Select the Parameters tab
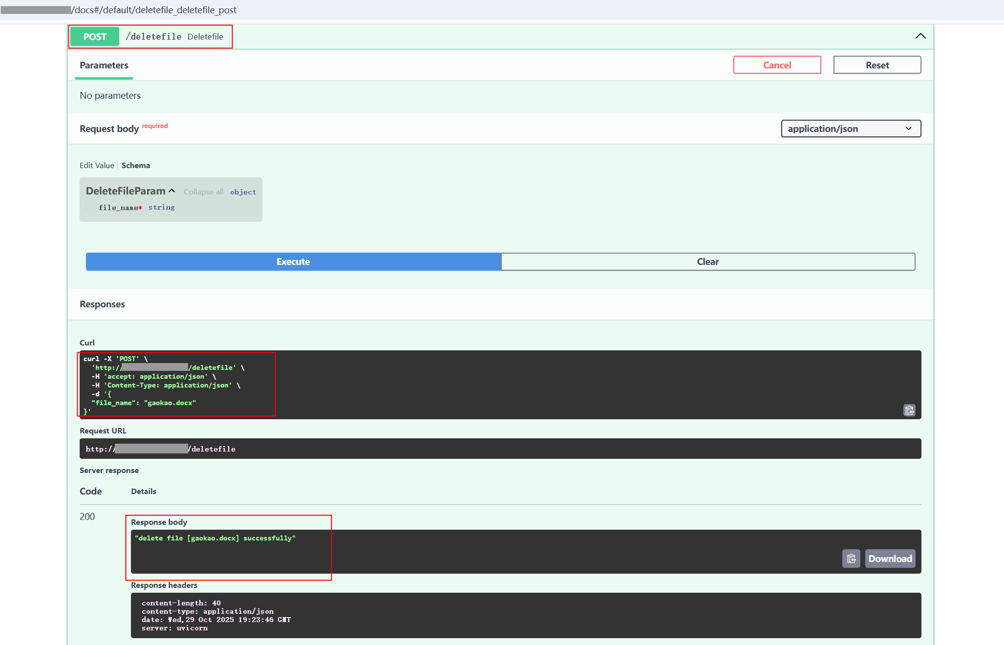Screen dimensions: 1004x645 click(104, 65)
